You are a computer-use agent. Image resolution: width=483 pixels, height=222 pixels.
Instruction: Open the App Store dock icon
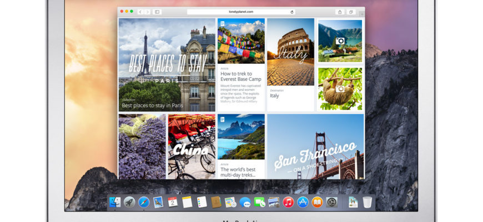[x=303, y=203]
